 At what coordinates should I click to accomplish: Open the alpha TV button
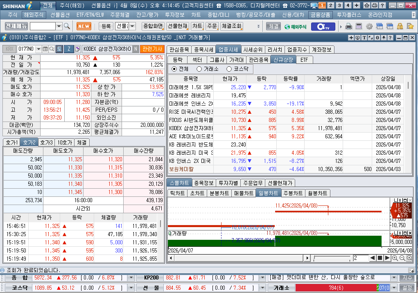(x=323, y=26)
